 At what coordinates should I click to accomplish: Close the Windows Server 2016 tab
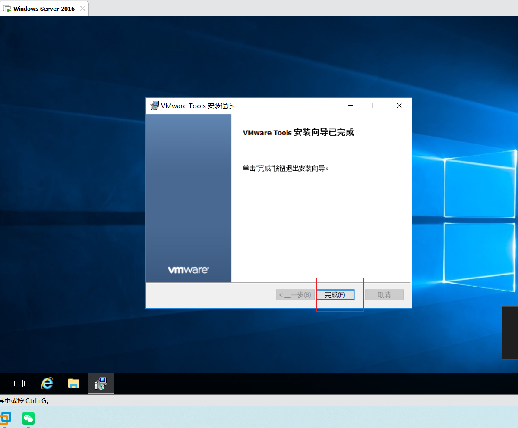click(82, 8)
